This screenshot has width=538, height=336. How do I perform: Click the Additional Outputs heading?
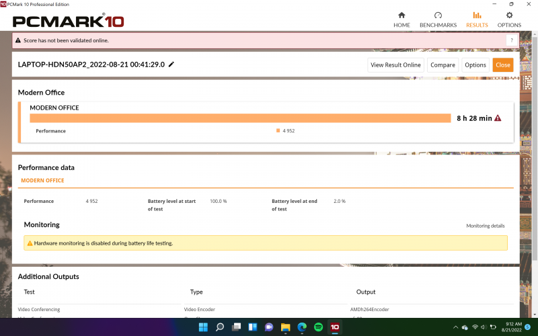(48, 276)
